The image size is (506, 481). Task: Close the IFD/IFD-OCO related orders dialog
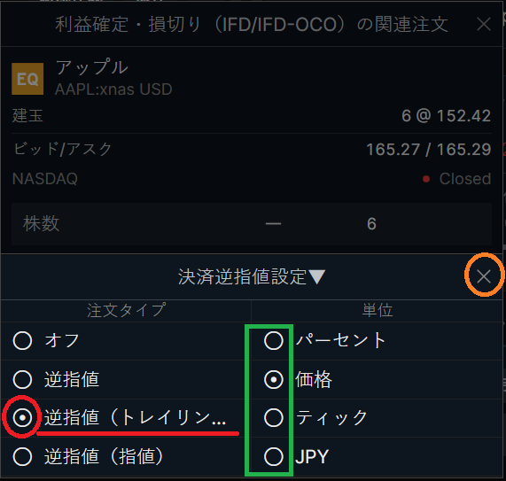pyautogui.click(x=484, y=24)
